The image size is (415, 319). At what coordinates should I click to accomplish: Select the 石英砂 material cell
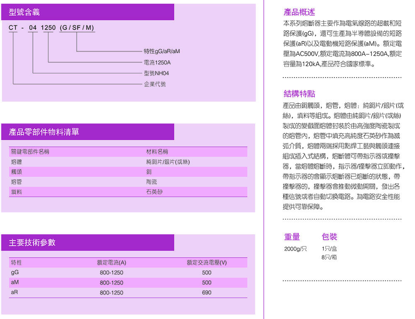[154, 192]
